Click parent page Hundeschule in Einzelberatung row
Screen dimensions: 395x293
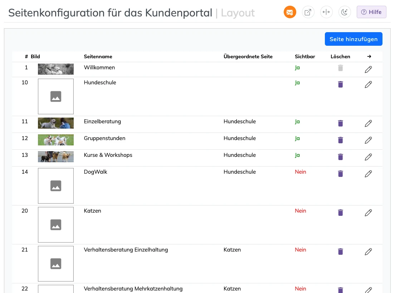coord(240,122)
